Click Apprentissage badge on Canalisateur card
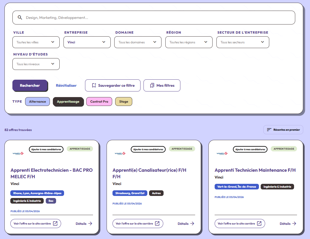 tap(182, 149)
